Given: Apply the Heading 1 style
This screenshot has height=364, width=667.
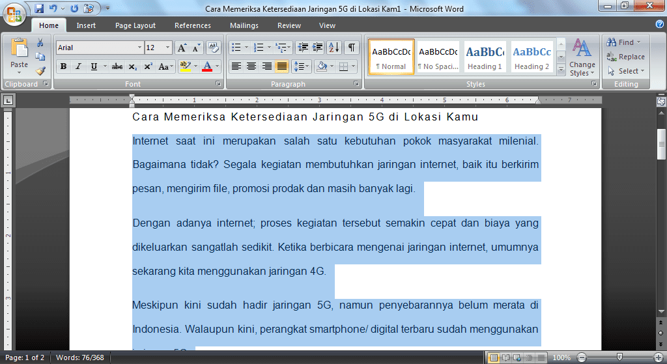Looking at the screenshot, I should coord(485,57).
